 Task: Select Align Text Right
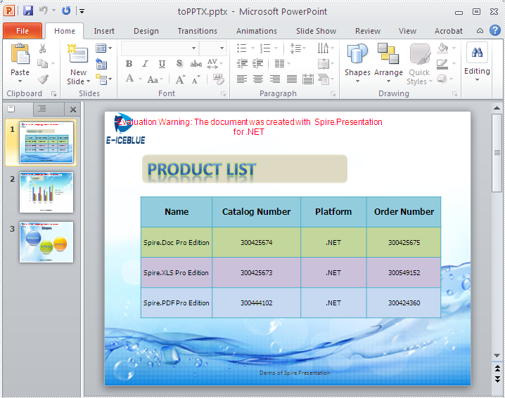point(275,79)
